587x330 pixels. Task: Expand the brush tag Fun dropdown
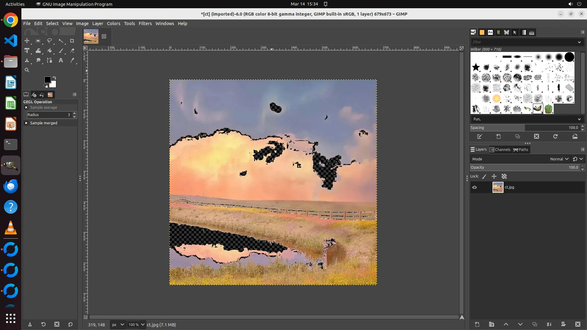tap(579, 119)
